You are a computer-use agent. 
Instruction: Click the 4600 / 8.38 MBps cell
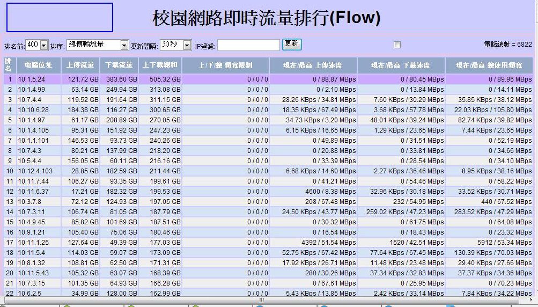pos(313,192)
